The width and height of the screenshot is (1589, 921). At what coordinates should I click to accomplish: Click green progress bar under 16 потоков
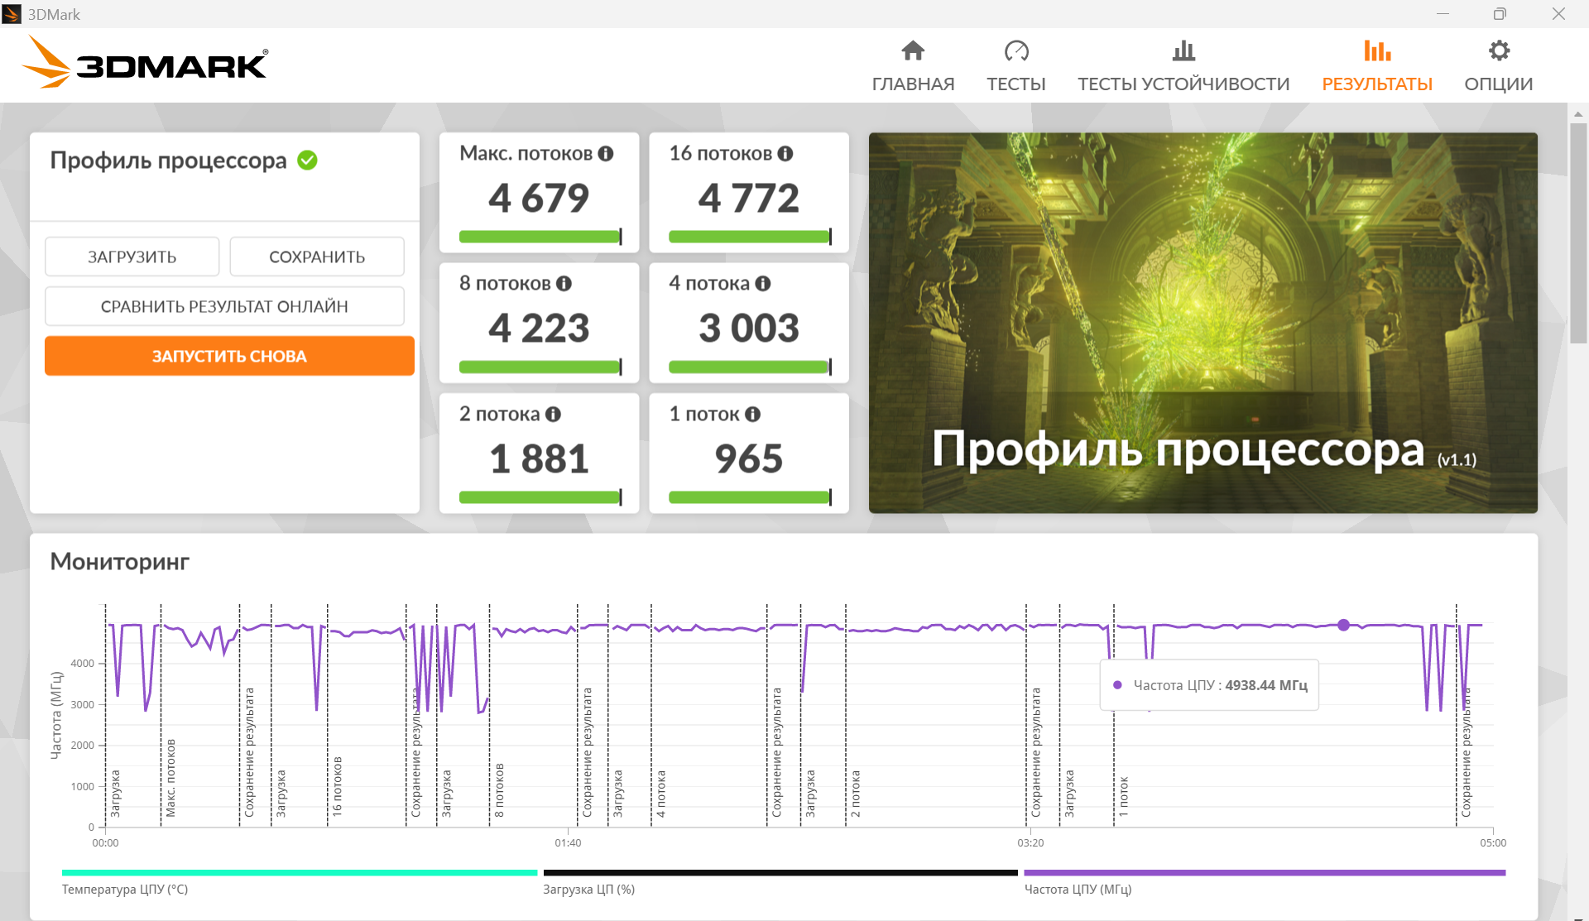(x=750, y=237)
